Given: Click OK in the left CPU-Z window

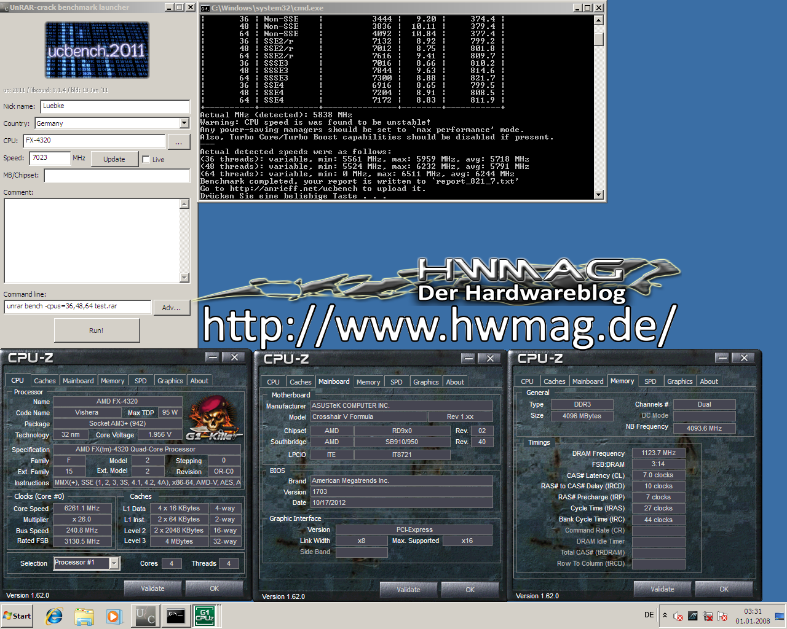Looking at the screenshot, I should pyautogui.click(x=214, y=588).
